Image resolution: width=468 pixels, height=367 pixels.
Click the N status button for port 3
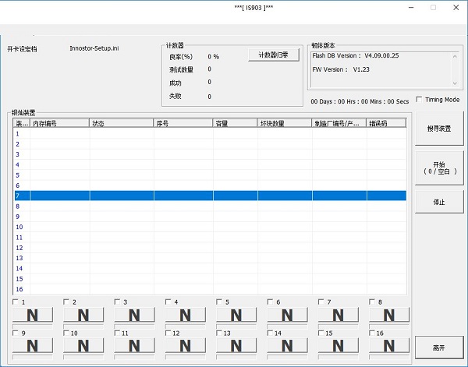pos(135,315)
